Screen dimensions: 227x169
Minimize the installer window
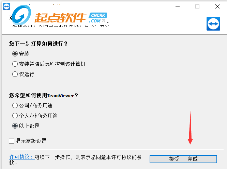pyautogui.click(x=178, y=6)
